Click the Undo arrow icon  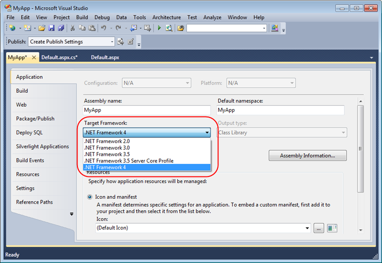tap(104, 28)
